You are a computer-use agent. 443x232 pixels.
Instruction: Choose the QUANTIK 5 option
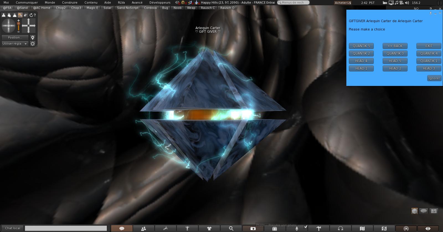[x=361, y=46]
